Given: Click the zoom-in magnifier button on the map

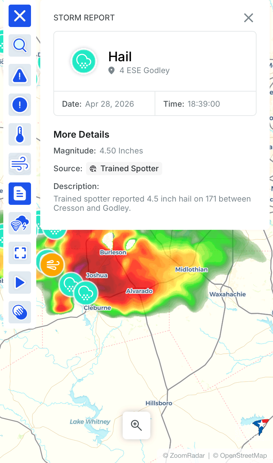Looking at the screenshot, I should pyautogui.click(x=136, y=425).
